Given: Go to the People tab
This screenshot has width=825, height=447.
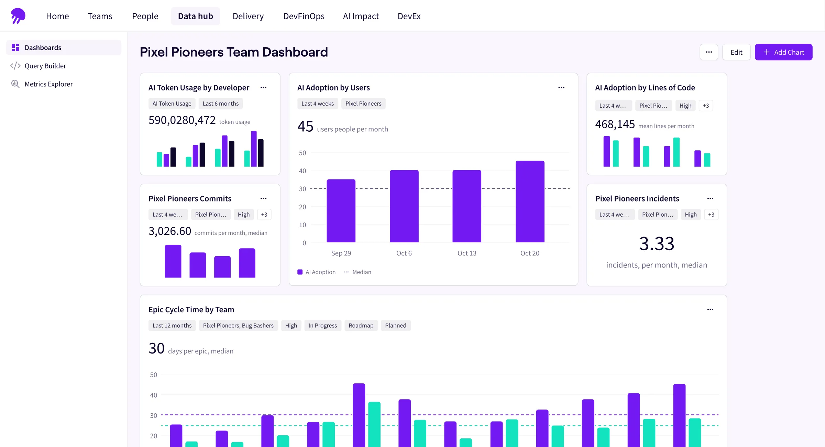Looking at the screenshot, I should (x=145, y=16).
